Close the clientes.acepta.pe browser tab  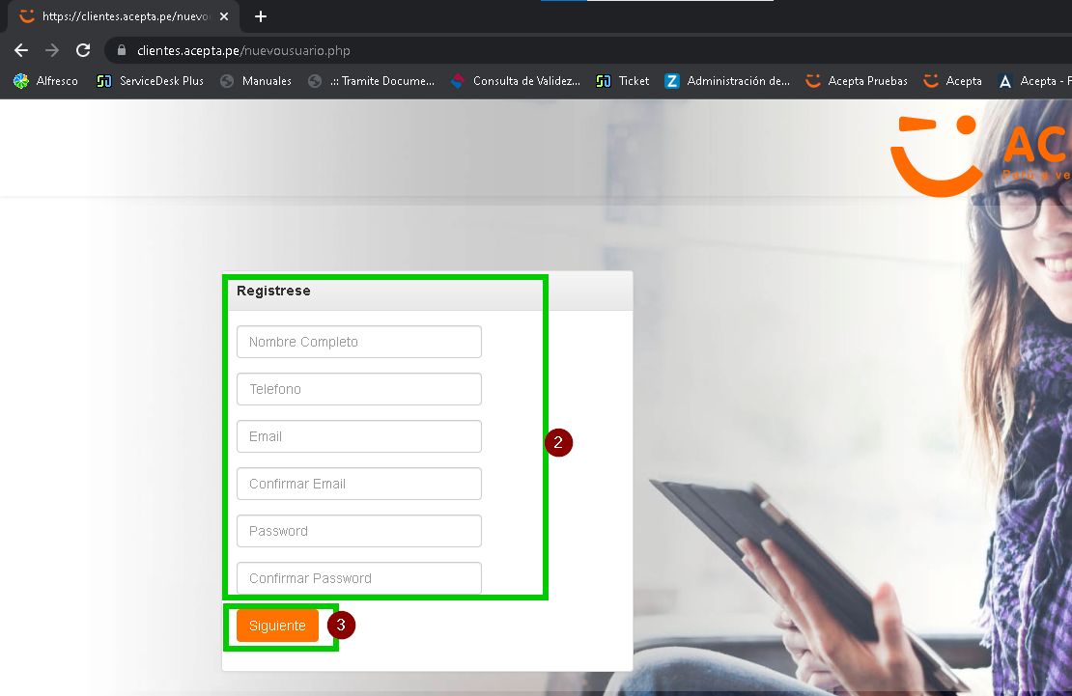click(x=223, y=16)
